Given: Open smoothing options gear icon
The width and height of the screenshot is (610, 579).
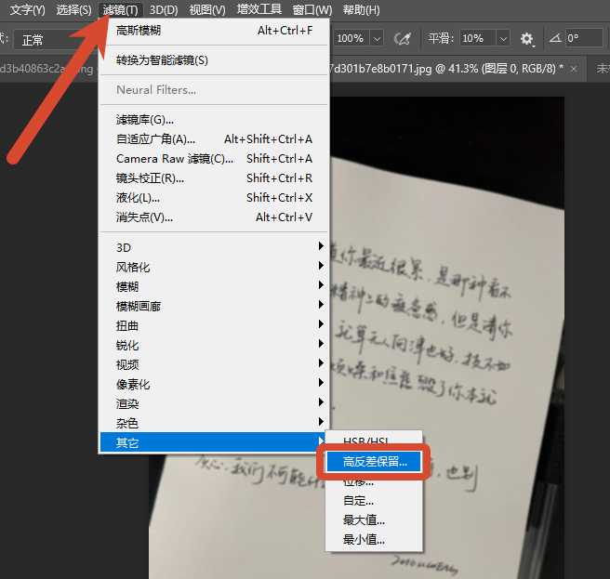Looking at the screenshot, I should [526, 38].
